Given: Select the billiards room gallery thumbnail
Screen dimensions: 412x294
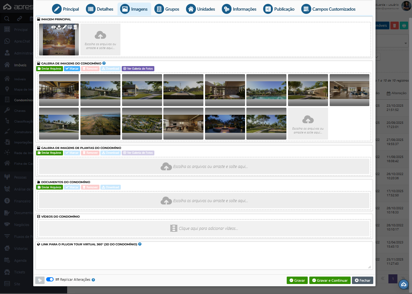Looking at the screenshot, I should [183, 124].
